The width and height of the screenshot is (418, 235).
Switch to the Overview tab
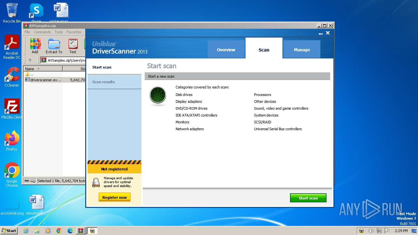click(x=226, y=50)
